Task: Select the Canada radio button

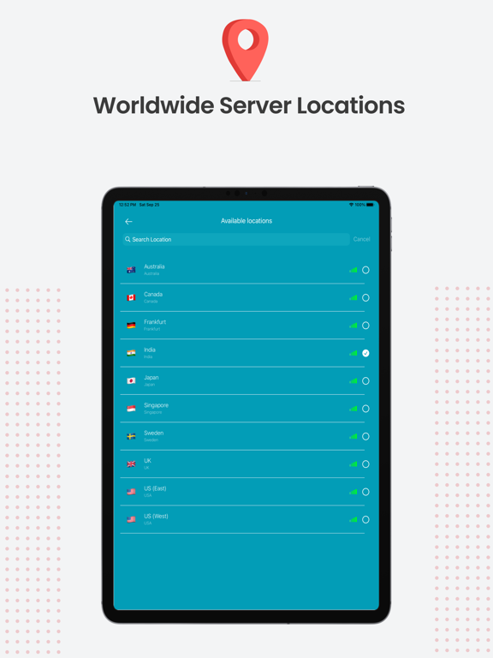Action: 365,297
